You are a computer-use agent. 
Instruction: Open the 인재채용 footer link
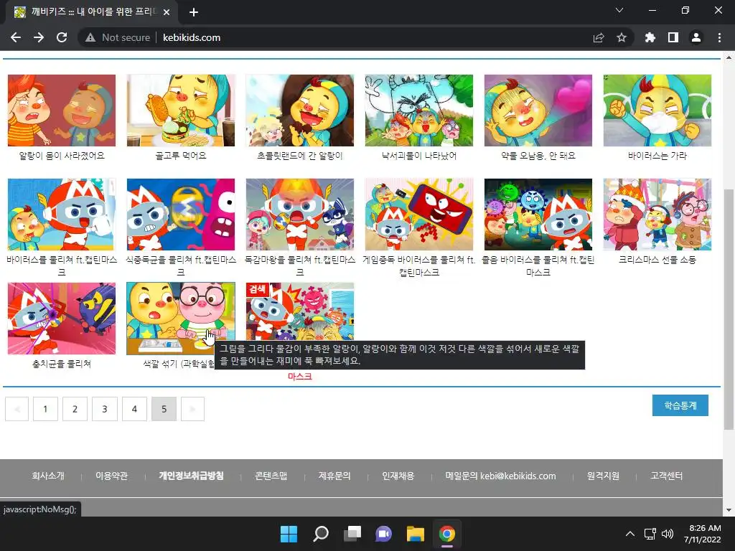(x=398, y=476)
